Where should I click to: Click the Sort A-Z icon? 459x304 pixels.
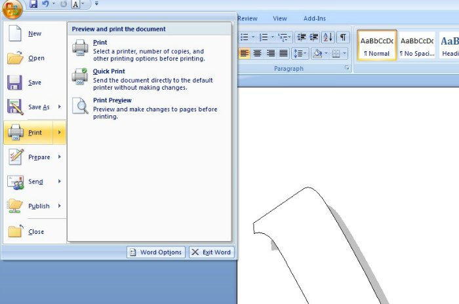pos(328,37)
